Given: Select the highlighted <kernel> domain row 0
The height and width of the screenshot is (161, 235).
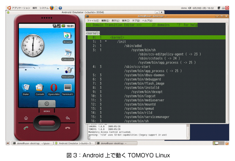Looking at the screenshot, I should click(x=156, y=37).
